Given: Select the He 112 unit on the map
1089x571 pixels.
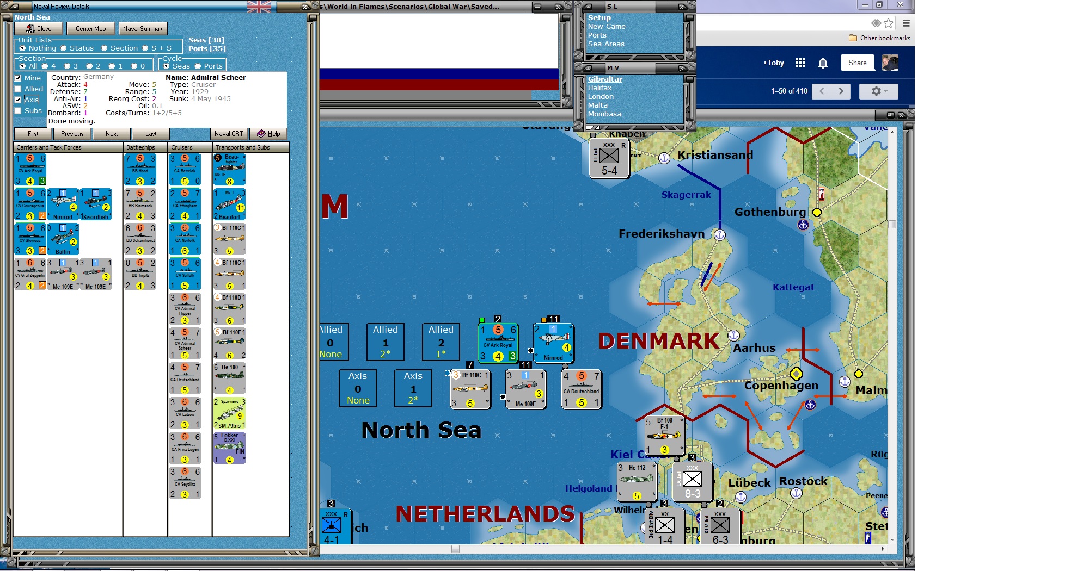Looking at the screenshot, I should pyautogui.click(x=637, y=482).
